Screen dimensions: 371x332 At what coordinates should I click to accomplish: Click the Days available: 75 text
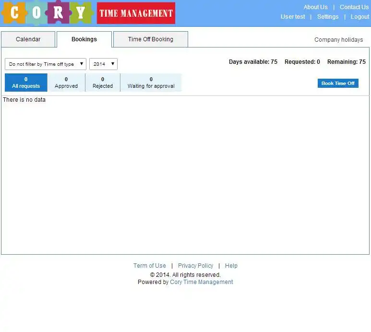point(253,62)
